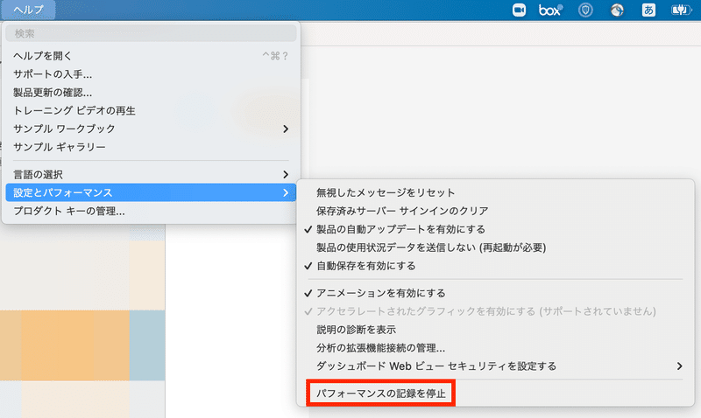The width and height of the screenshot is (701, 418).
Task: Click the Zoom camera icon in menu bar
Action: coord(519,10)
